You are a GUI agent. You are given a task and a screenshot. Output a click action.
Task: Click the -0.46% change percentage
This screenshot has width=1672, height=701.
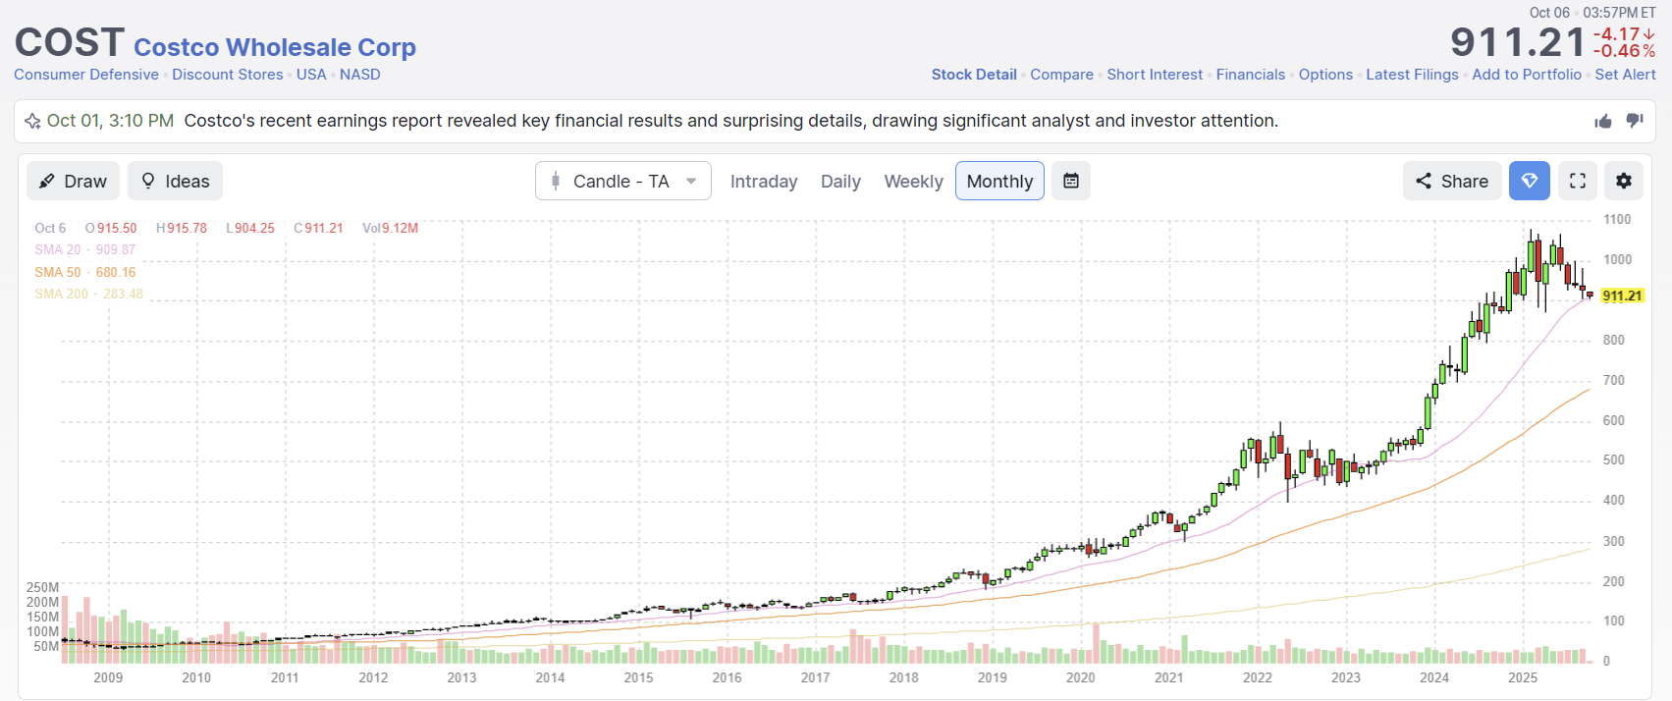pyautogui.click(x=1624, y=51)
